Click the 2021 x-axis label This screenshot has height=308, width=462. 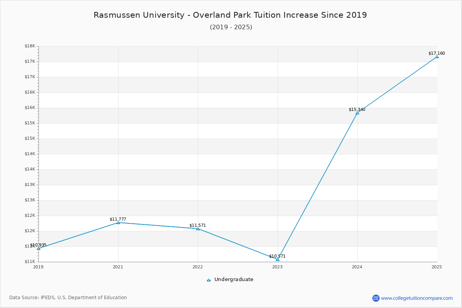click(x=118, y=267)
